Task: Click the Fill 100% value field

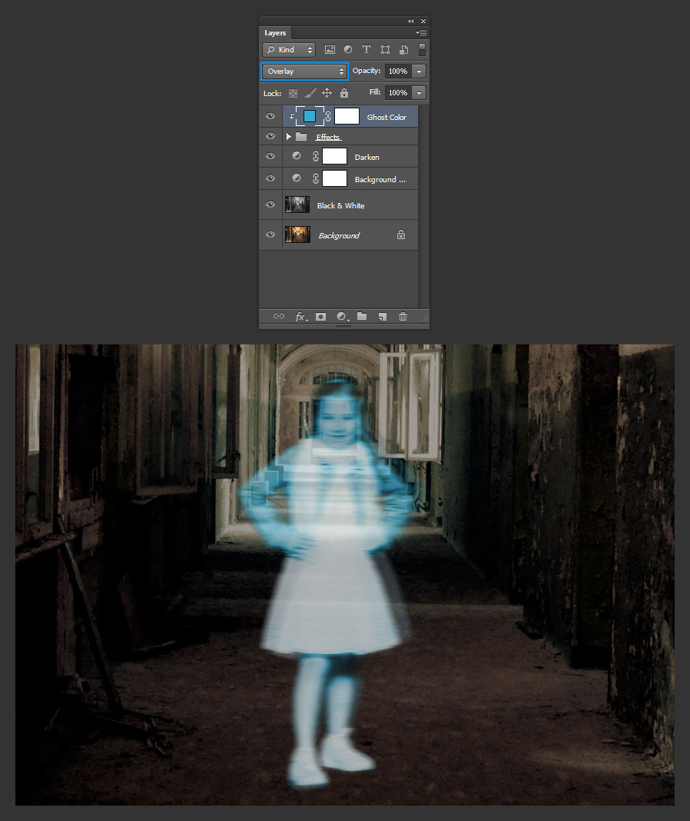Action: coord(398,93)
